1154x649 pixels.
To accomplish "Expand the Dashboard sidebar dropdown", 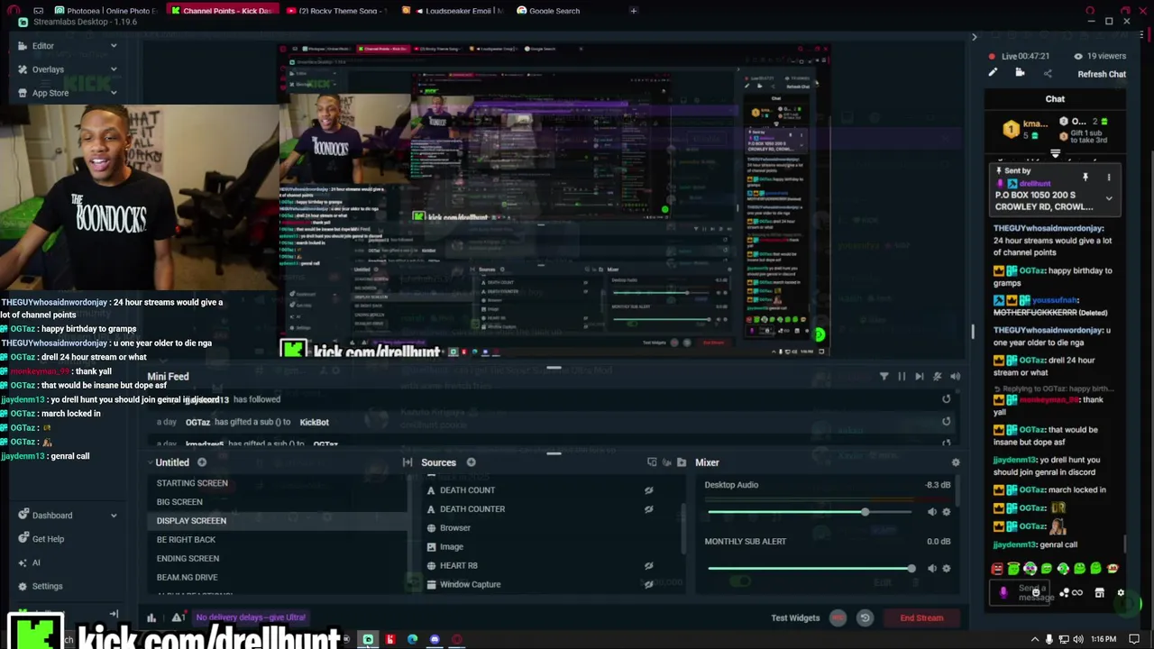I will [114, 516].
